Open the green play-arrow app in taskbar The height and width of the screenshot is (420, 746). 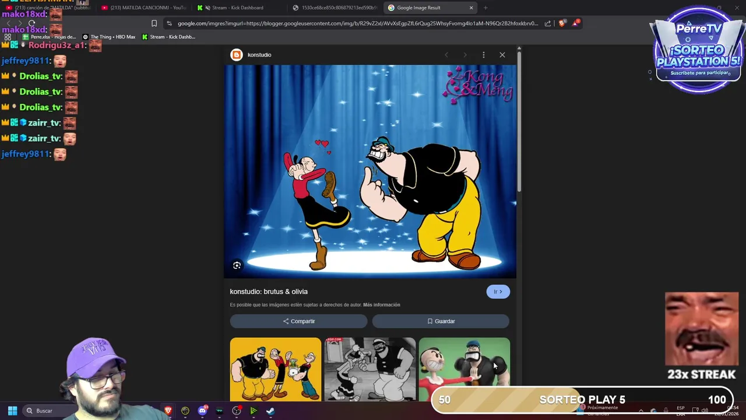click(254, 411)
